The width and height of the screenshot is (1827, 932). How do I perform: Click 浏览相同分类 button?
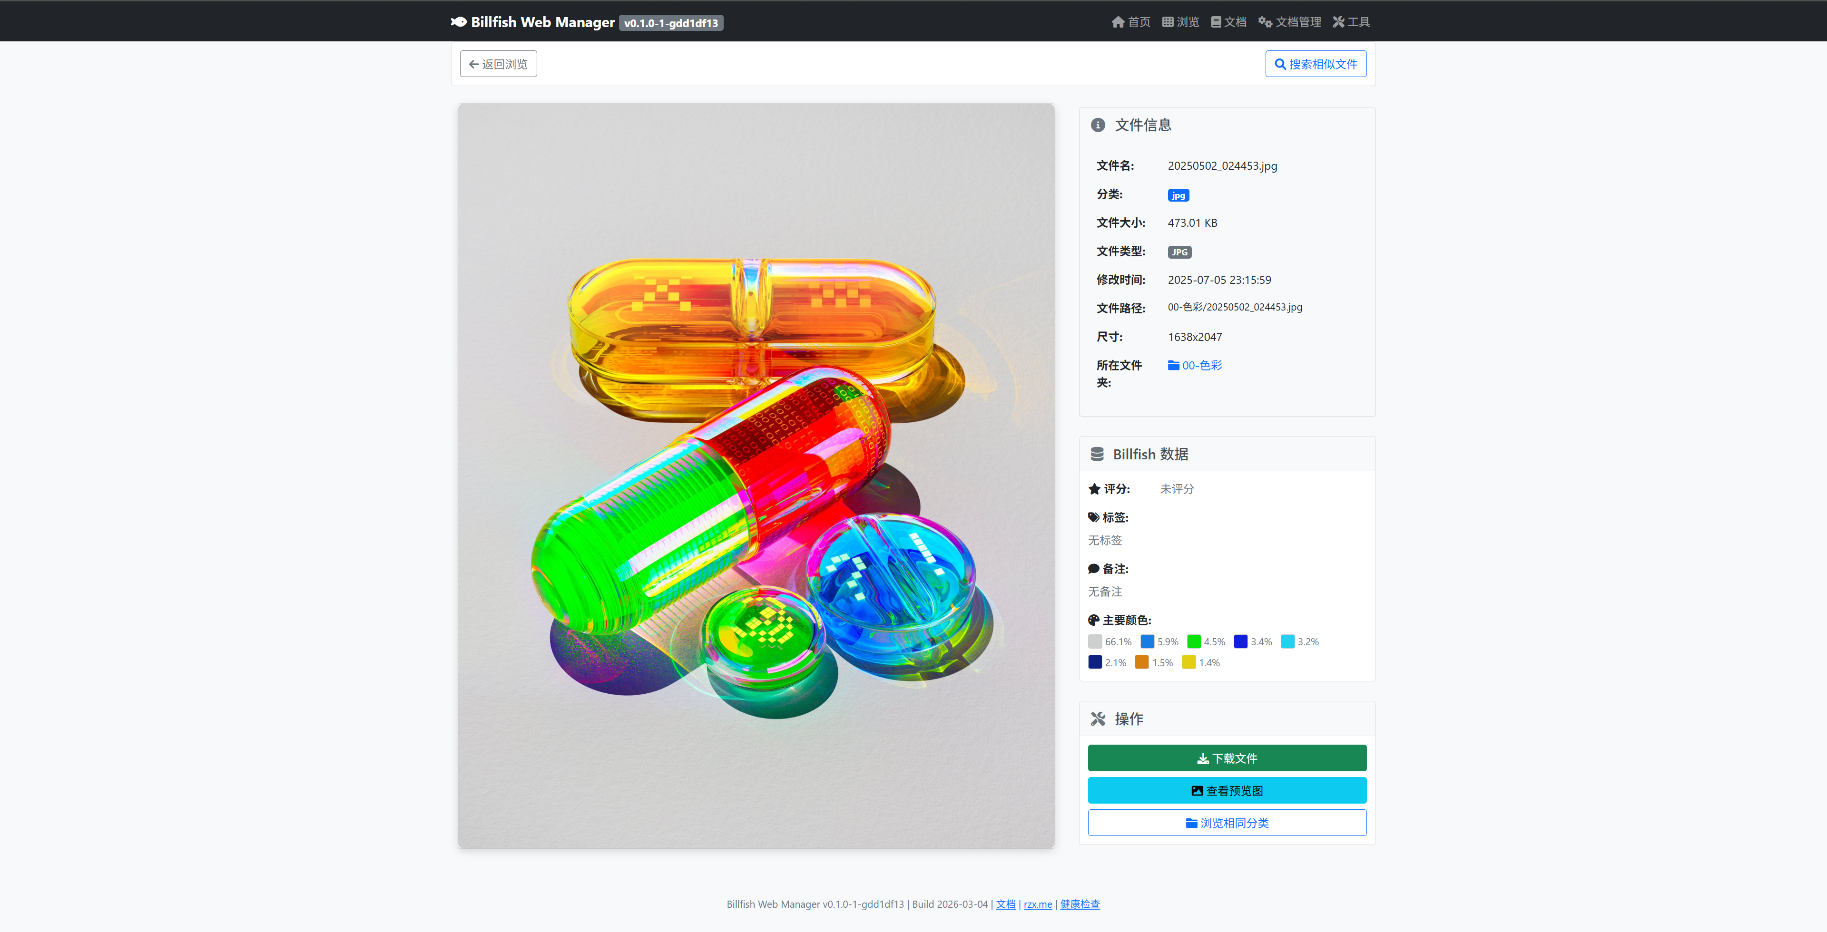pyautogui.click(x=1227, y=823)
